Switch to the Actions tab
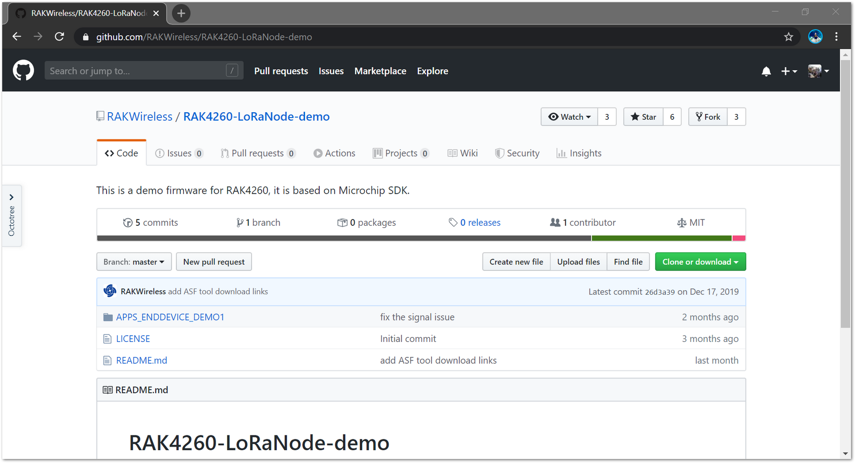This screenshot has height=463, width=855. pos(334,153)
